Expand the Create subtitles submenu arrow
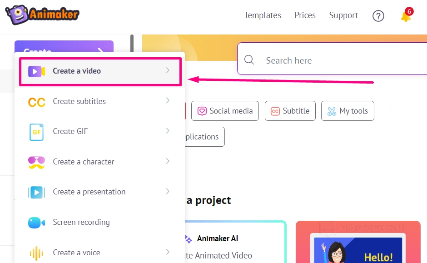 coord(168,101)
